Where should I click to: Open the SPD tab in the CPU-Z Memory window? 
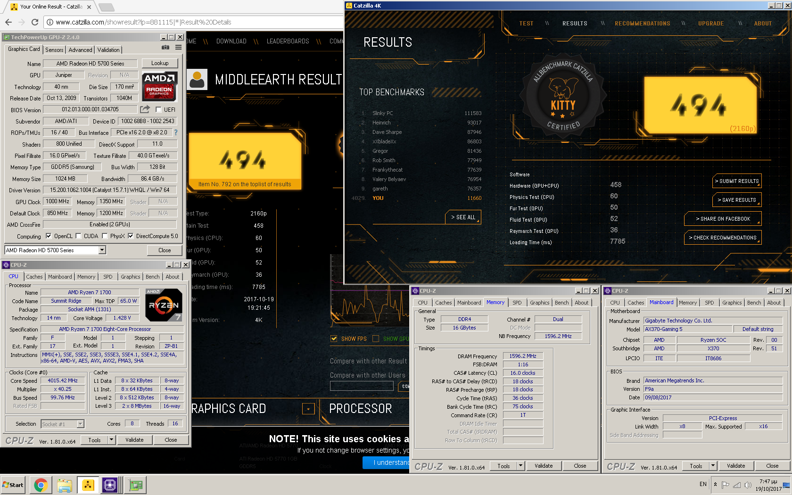pos(517,303)
